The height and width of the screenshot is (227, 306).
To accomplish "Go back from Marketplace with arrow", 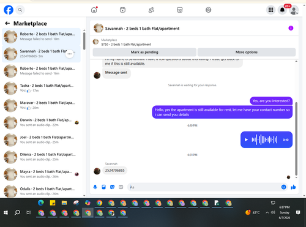I will pos(7,23).
